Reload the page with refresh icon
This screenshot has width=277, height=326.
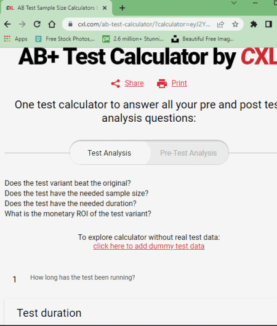pos(37,25)
